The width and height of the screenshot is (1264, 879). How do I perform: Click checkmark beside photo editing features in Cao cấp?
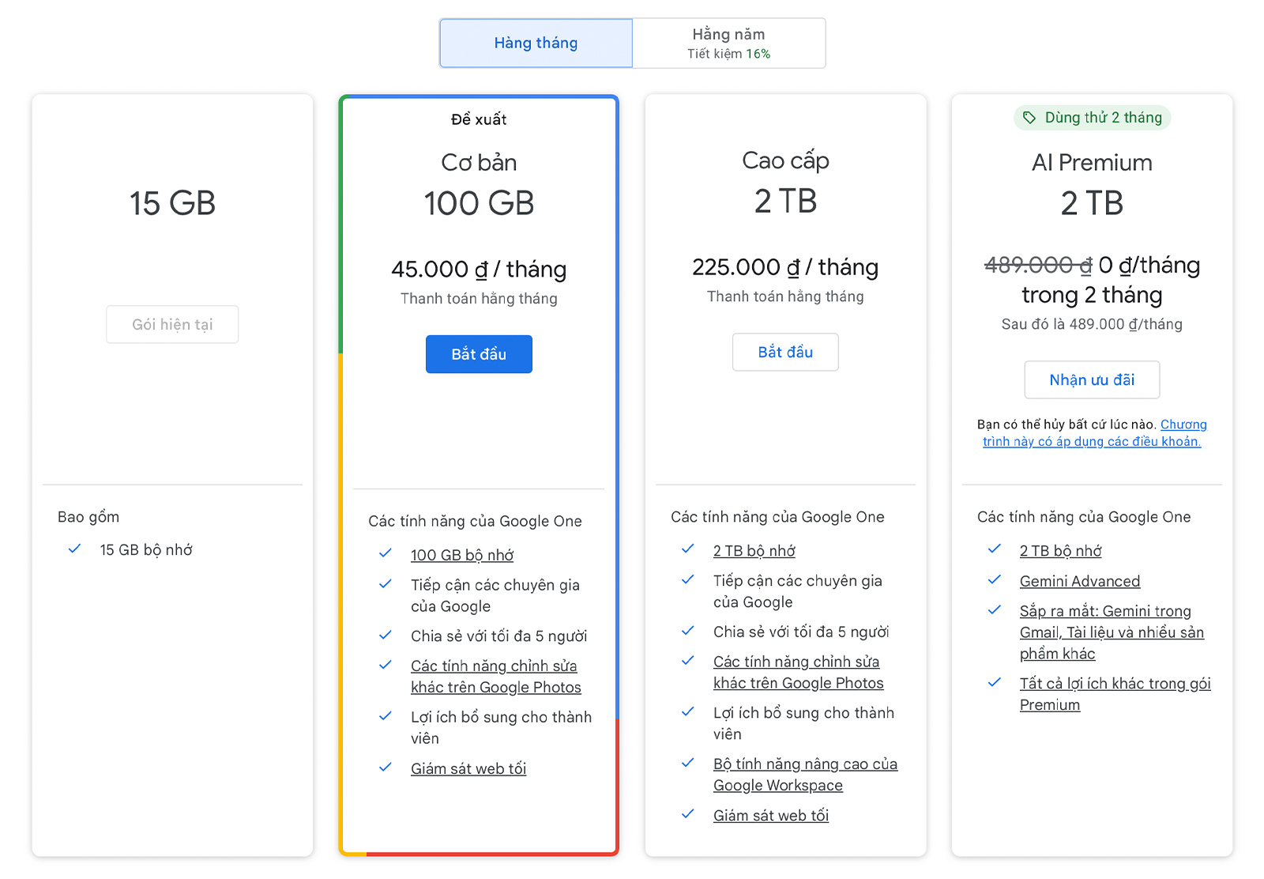pos(688,660)
